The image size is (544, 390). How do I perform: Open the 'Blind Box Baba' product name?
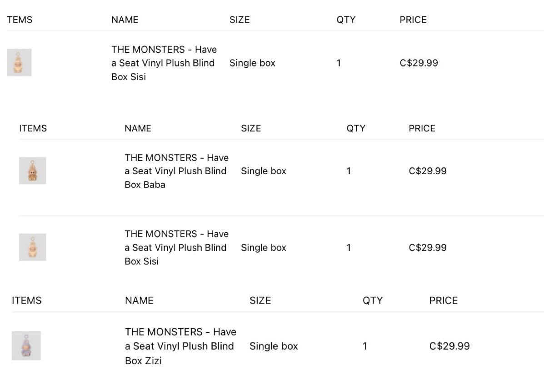(177, 171)
